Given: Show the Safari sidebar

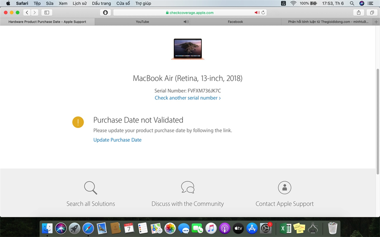Looking at the screenshot, I should point(47,12).
